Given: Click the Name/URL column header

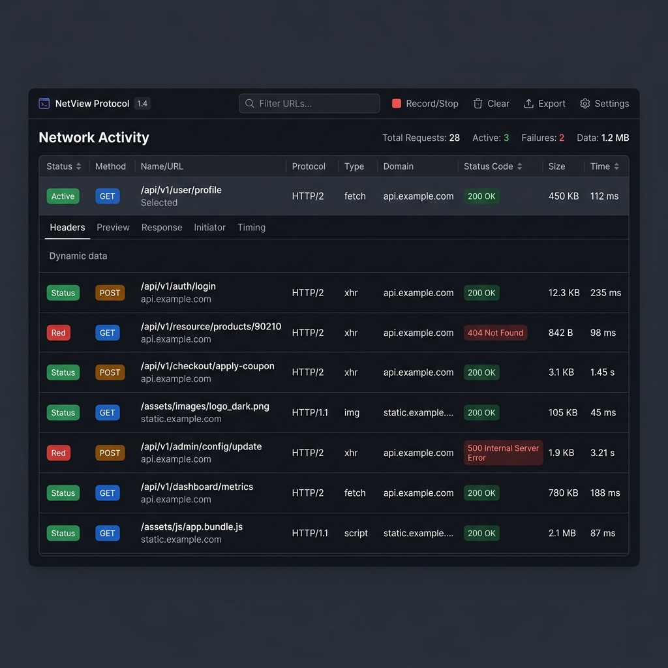Looking at the screenshot, I should (x=162, y=166).
